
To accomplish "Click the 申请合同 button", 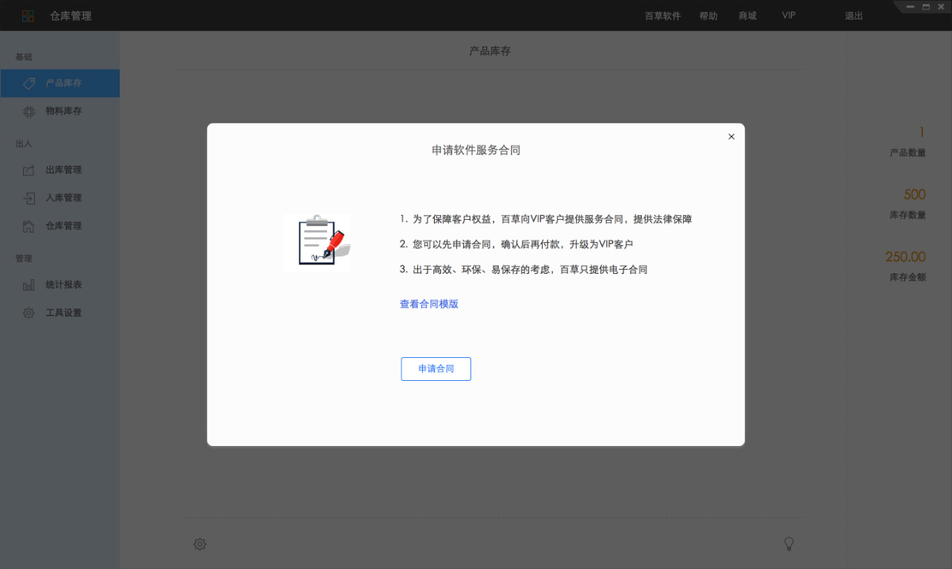I will point(436,369).
